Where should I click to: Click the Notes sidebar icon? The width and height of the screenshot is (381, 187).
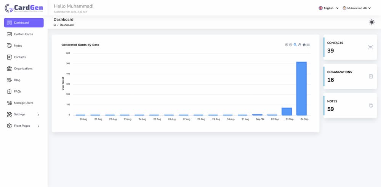pos(9,46)
